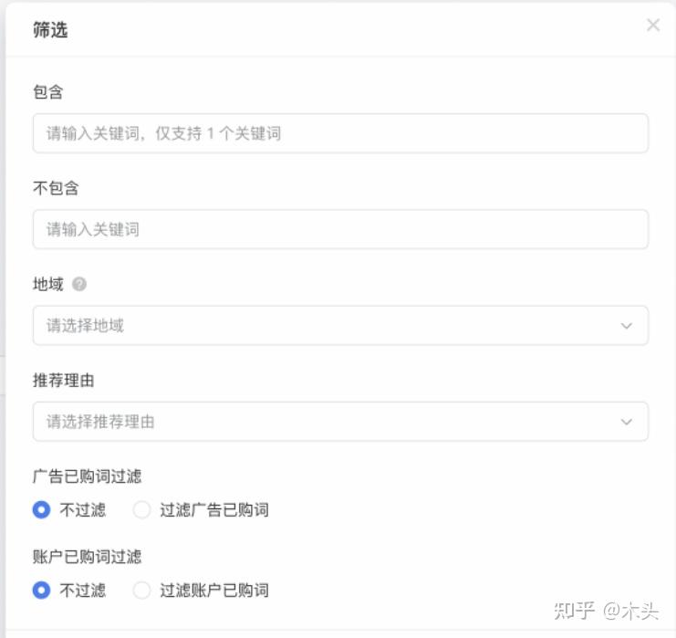Image resolution: width=676 pixels, height=638 pixels.
Task: Click the 包含 field label
Action: point(47,92)
